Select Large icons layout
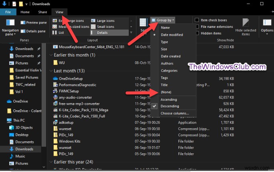The width and height of the screenshot is (274, 172). tap(103, 21)
